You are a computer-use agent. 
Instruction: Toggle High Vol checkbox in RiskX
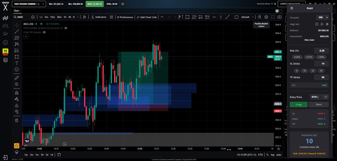tap(317, 24)
